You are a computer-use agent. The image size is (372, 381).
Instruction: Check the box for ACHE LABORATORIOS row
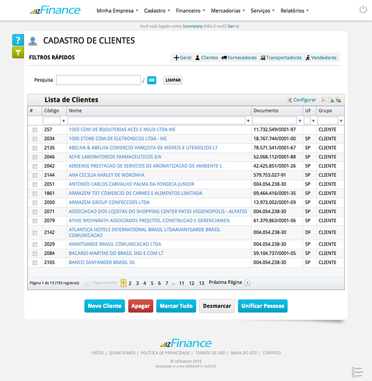(35, 158)
